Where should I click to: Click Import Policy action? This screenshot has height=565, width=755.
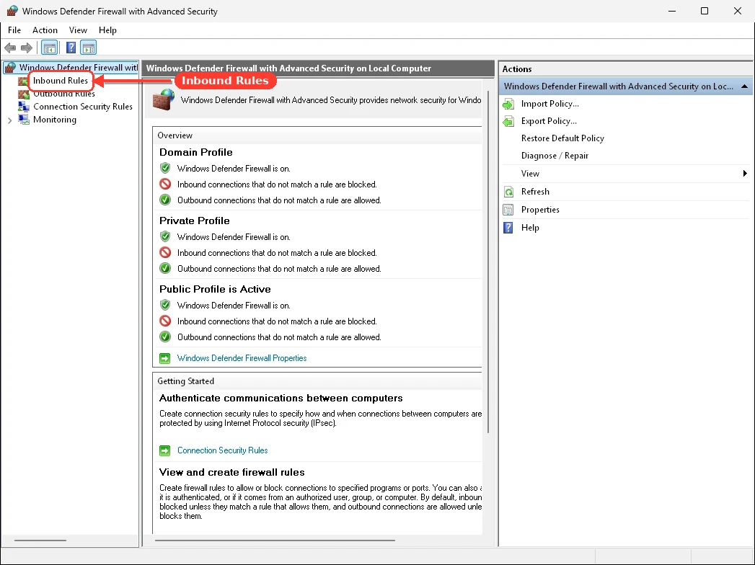(x=550, y=104)
